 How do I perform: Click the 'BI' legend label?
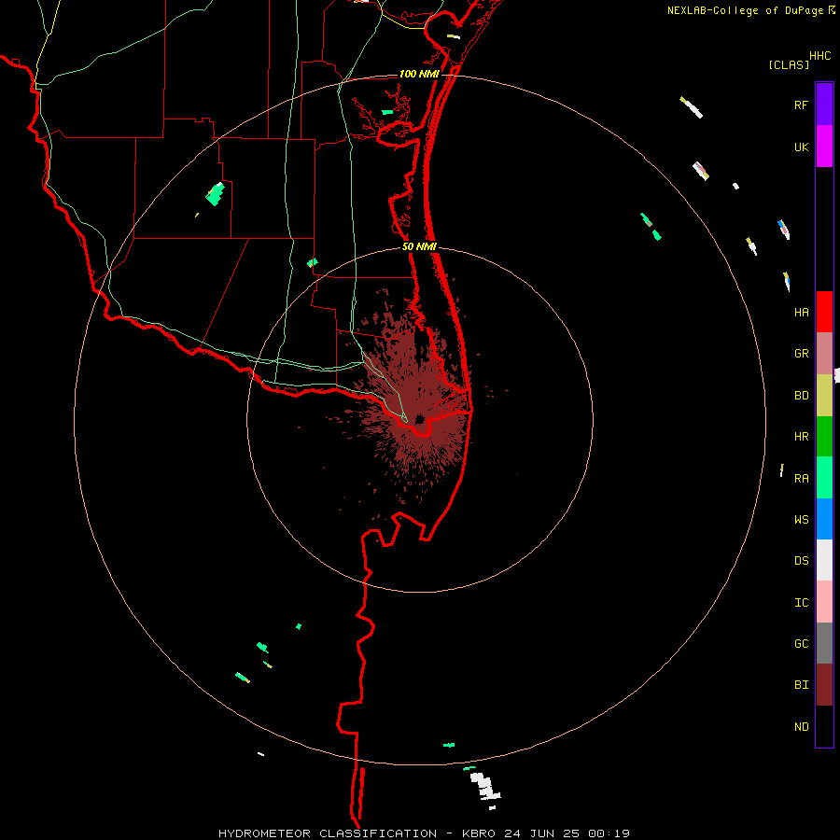[801, 685]
